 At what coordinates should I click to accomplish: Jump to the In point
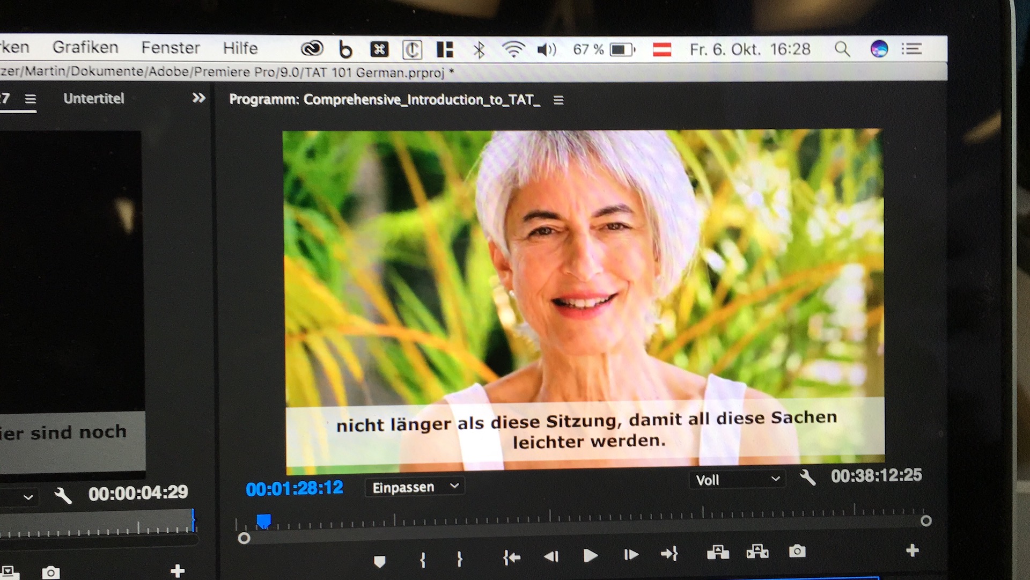(512, 558)
